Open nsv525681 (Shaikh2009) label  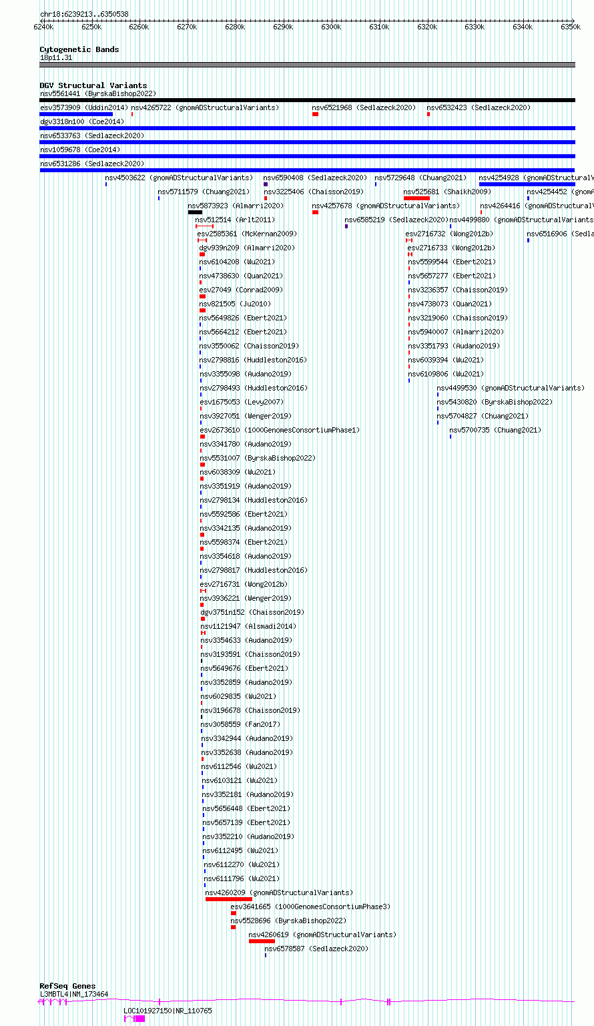447,192
